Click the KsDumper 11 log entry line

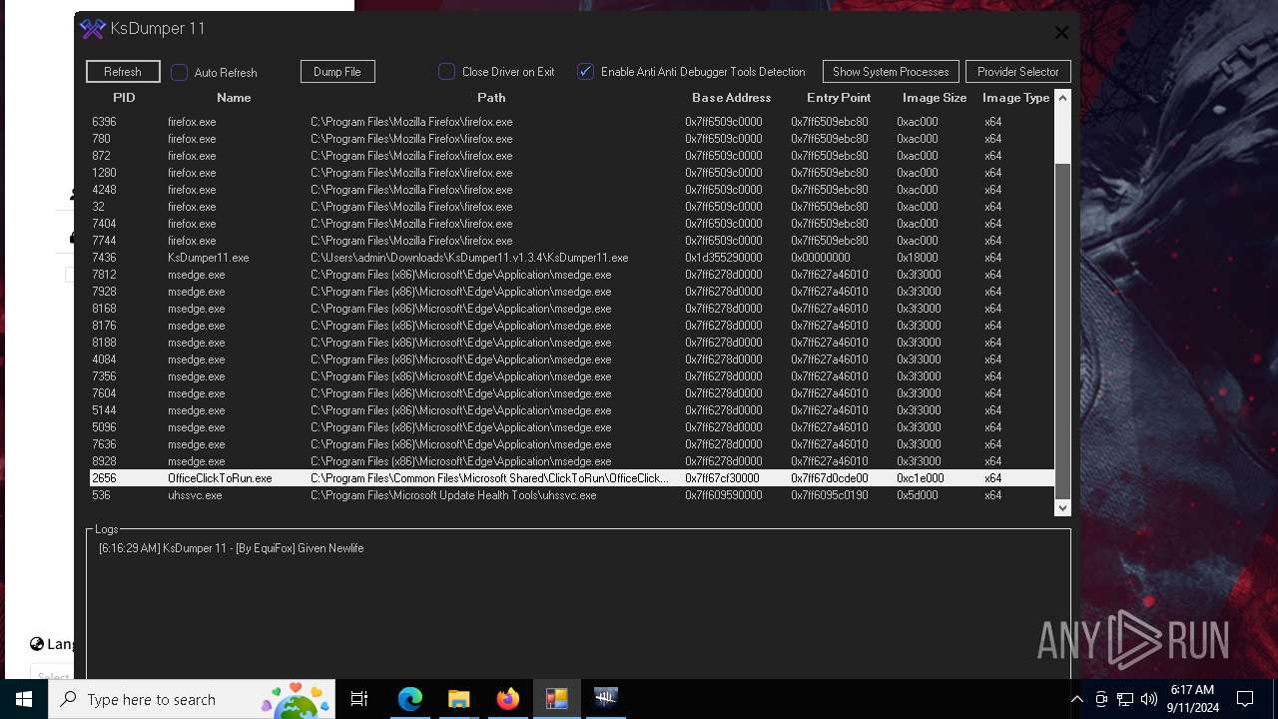coord(231,548)
